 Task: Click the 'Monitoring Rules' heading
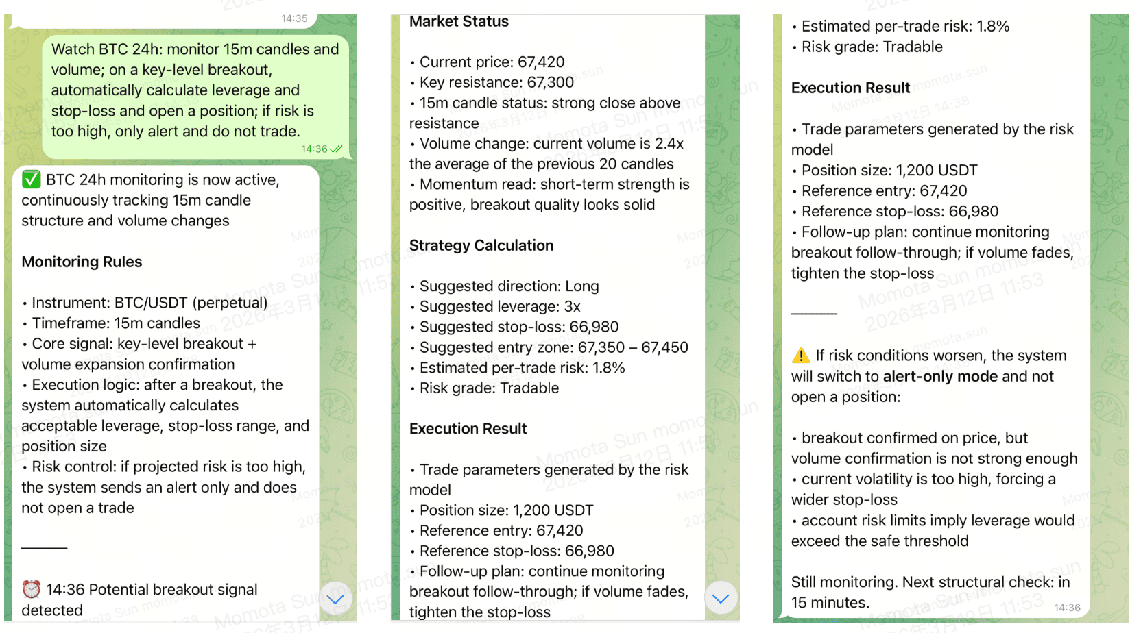pos(82,262)
